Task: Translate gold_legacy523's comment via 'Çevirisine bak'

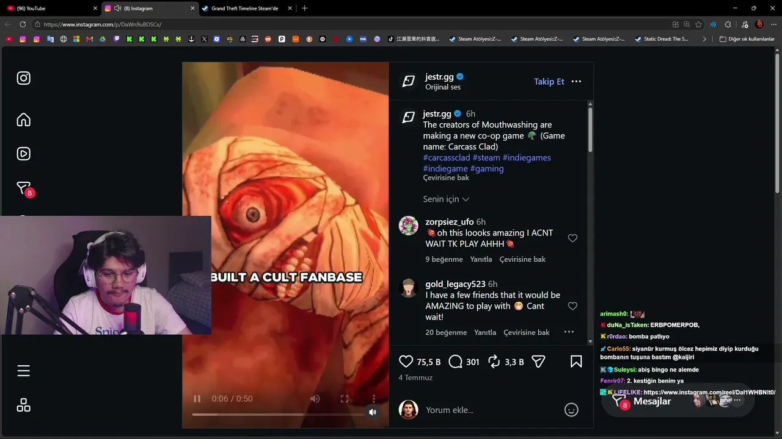Action: click(527, 332)
